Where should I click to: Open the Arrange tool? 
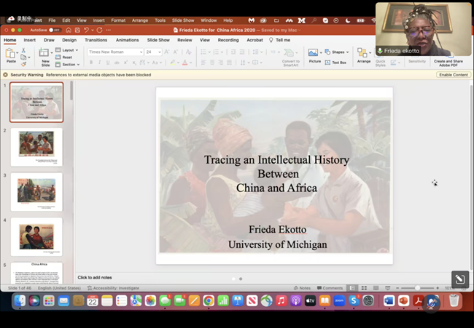pos(364,55)
